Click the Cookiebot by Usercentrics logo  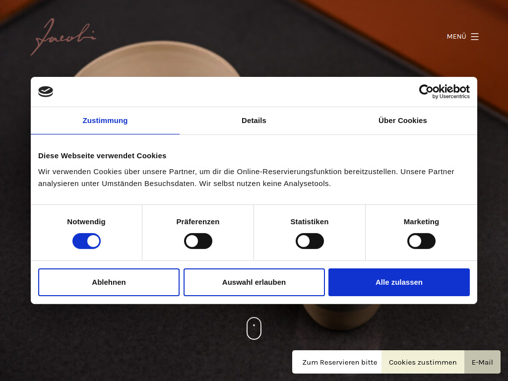pos(444,92)
